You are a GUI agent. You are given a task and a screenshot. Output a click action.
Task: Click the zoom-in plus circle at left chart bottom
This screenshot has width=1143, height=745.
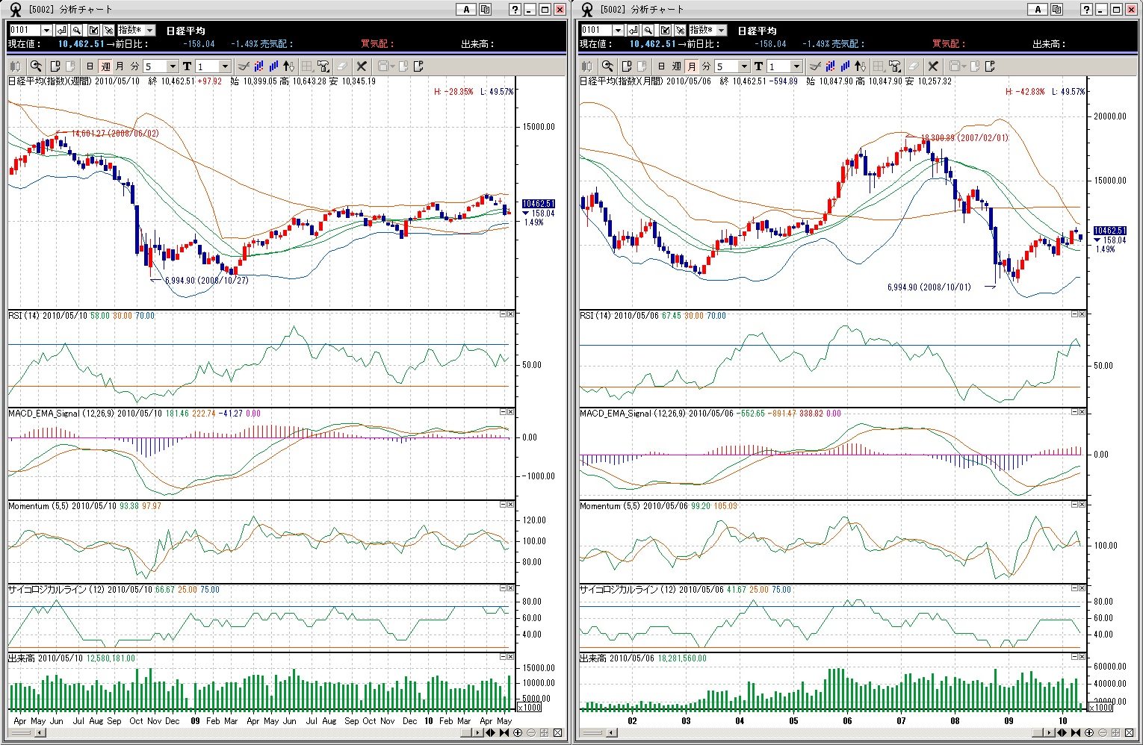pos(518,733)
